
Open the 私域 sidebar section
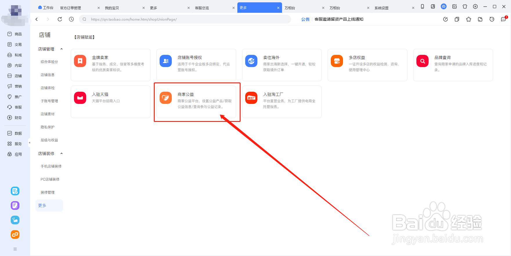15,55
